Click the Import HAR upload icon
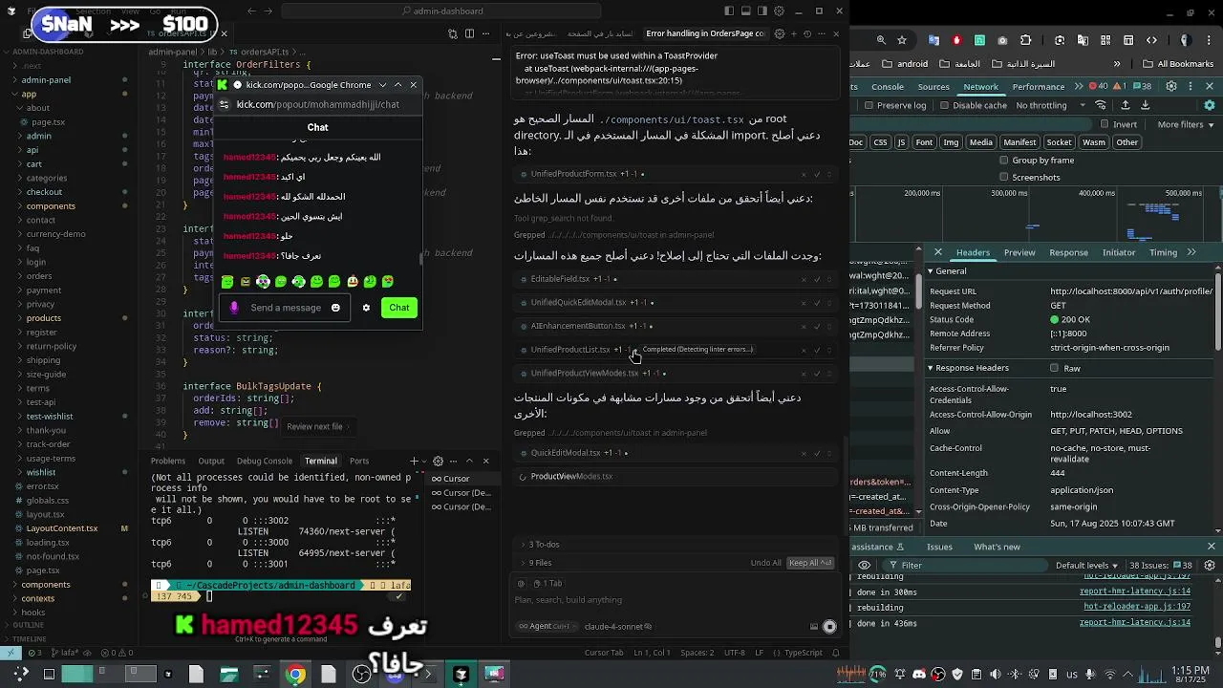The width and height of the screenshot is (1223, 688). [1125, 105]
